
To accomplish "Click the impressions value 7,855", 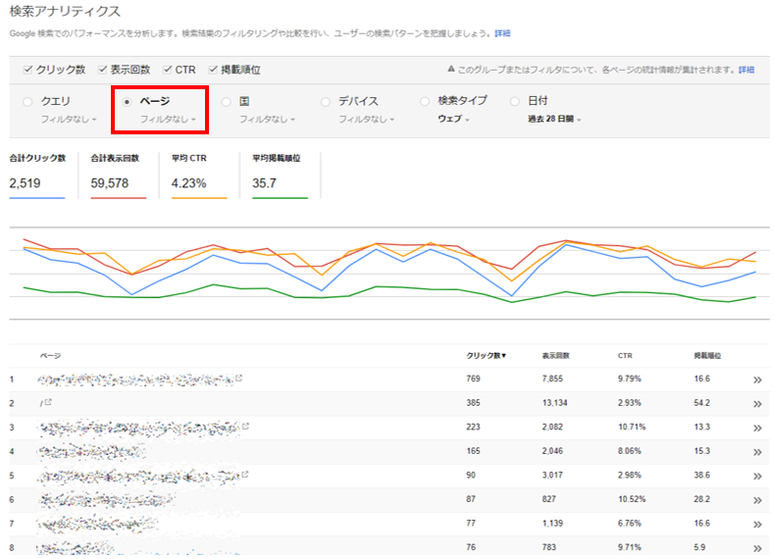I will (x=552, y=379).
